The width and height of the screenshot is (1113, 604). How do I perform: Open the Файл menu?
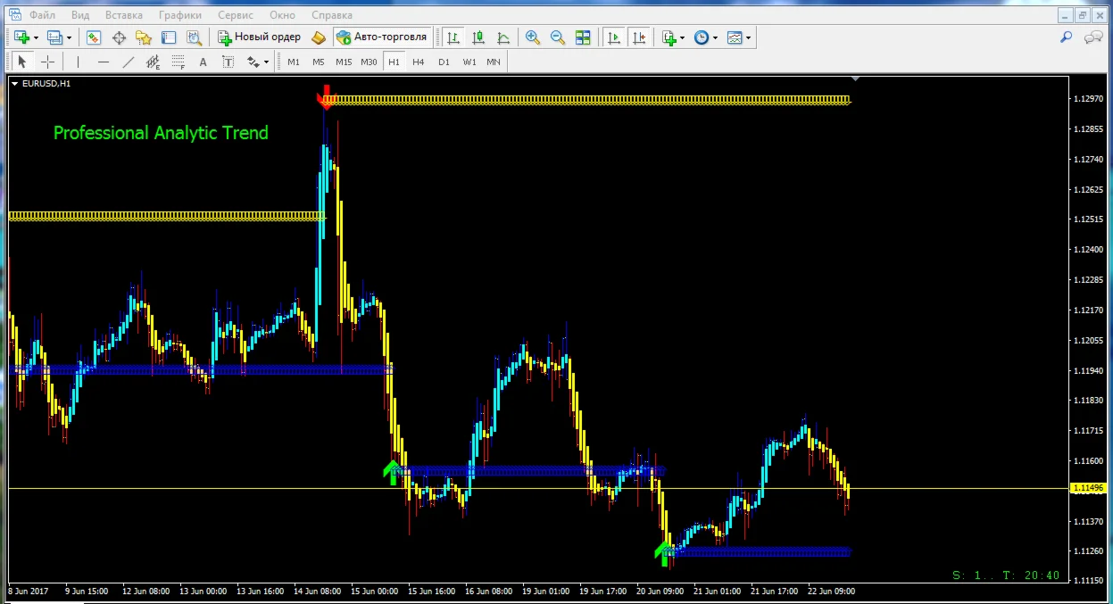tap(41, 15)
